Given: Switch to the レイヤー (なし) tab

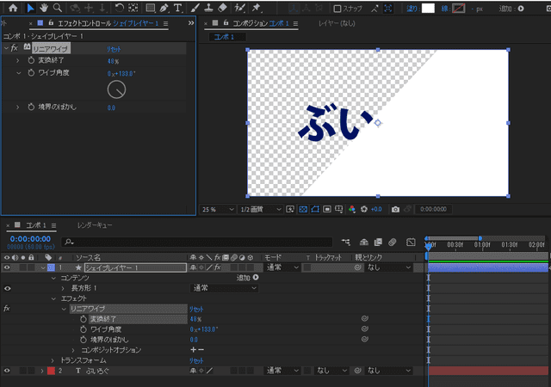Looking at the screenshot, I should [337, 23].
